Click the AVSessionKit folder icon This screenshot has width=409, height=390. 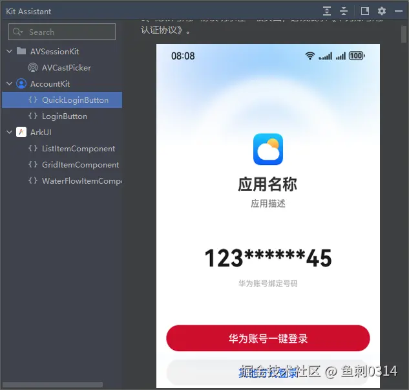[21, 51]
